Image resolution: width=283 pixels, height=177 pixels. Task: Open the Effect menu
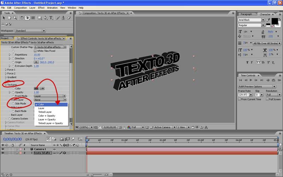pyautogui.click(x=41, y=8)
